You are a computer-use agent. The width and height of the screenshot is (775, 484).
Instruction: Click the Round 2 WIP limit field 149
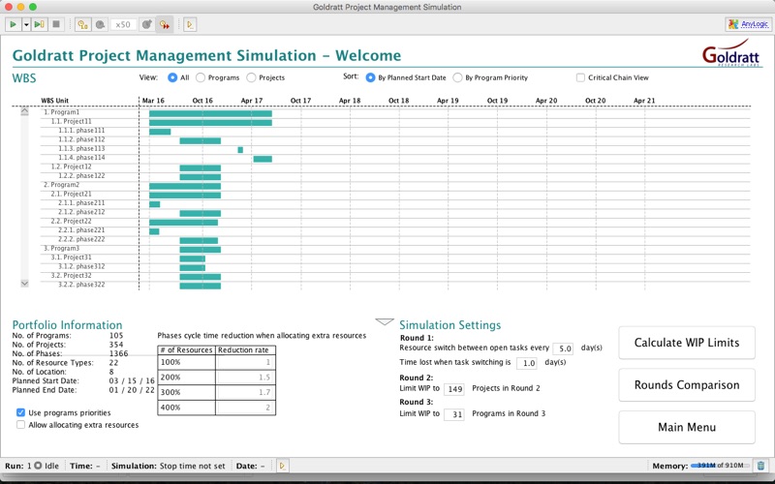click(x=453, y=389)
